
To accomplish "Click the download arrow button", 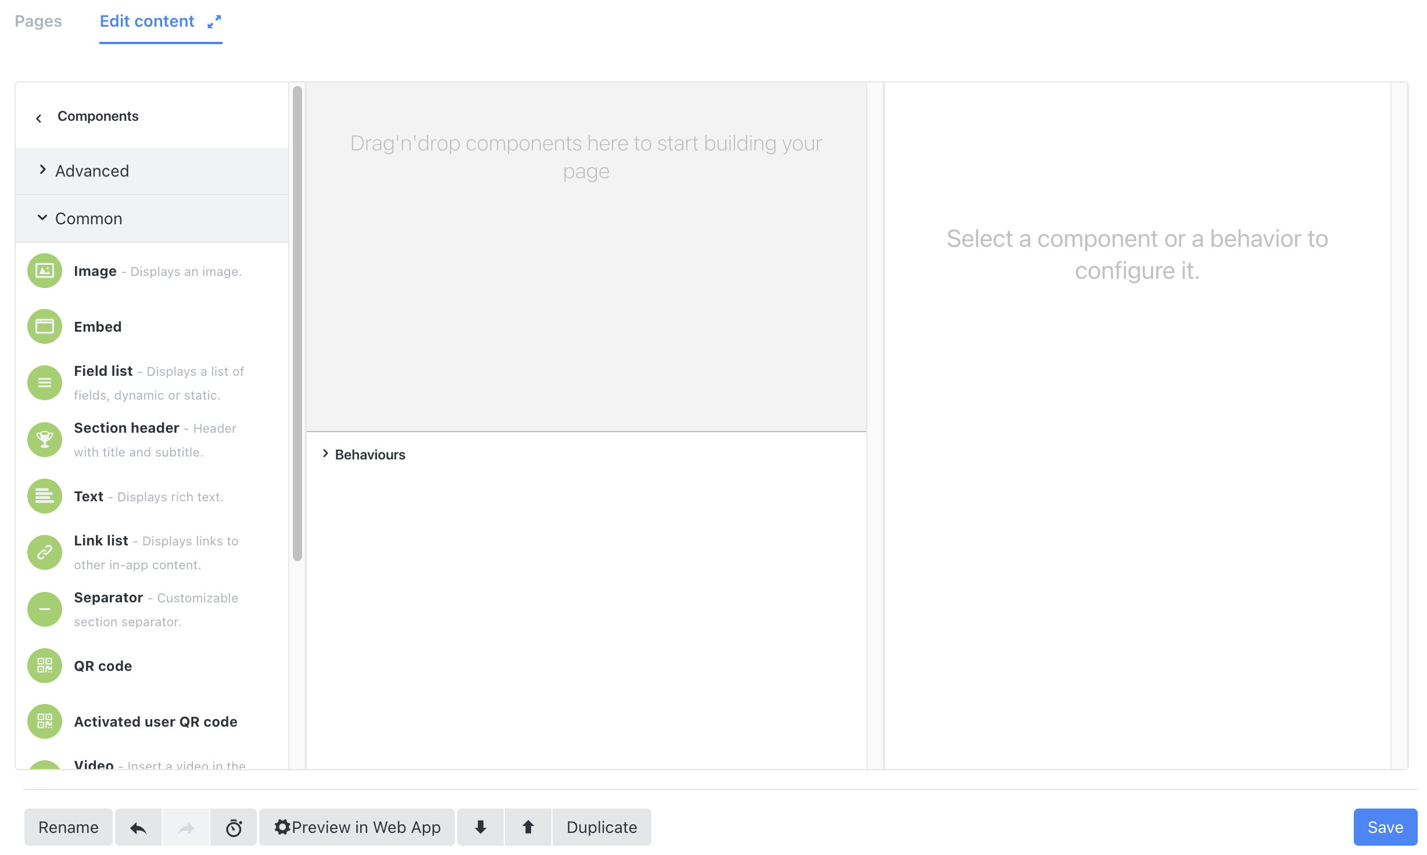I will click(481, 827).
